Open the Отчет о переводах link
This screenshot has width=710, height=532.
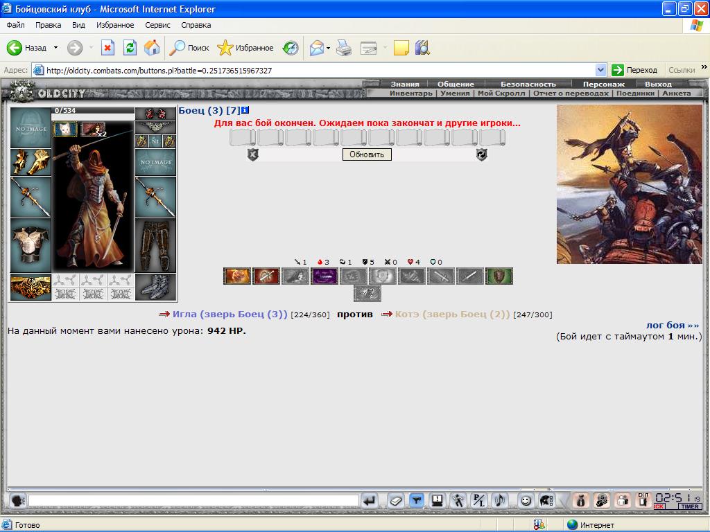click(571, 94)
